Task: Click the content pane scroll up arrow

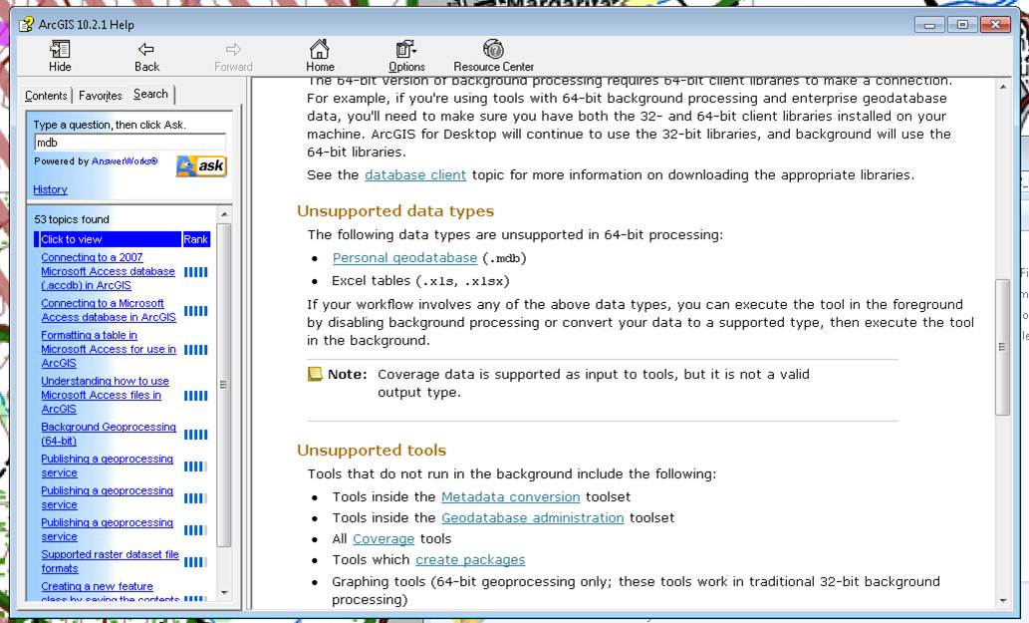Action: (1003, 87)
